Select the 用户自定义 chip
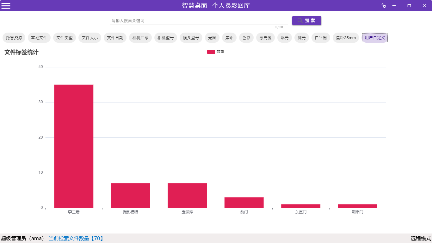Viewport: 432px width, 243px height. (375, 38)
